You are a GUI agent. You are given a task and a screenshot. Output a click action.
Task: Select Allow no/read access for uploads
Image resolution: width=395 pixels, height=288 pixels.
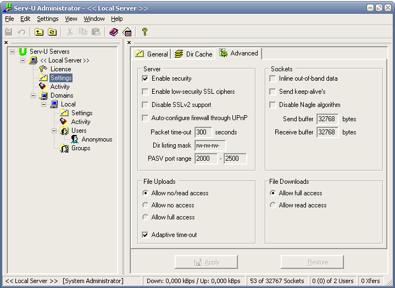click(x=145, y=193)
